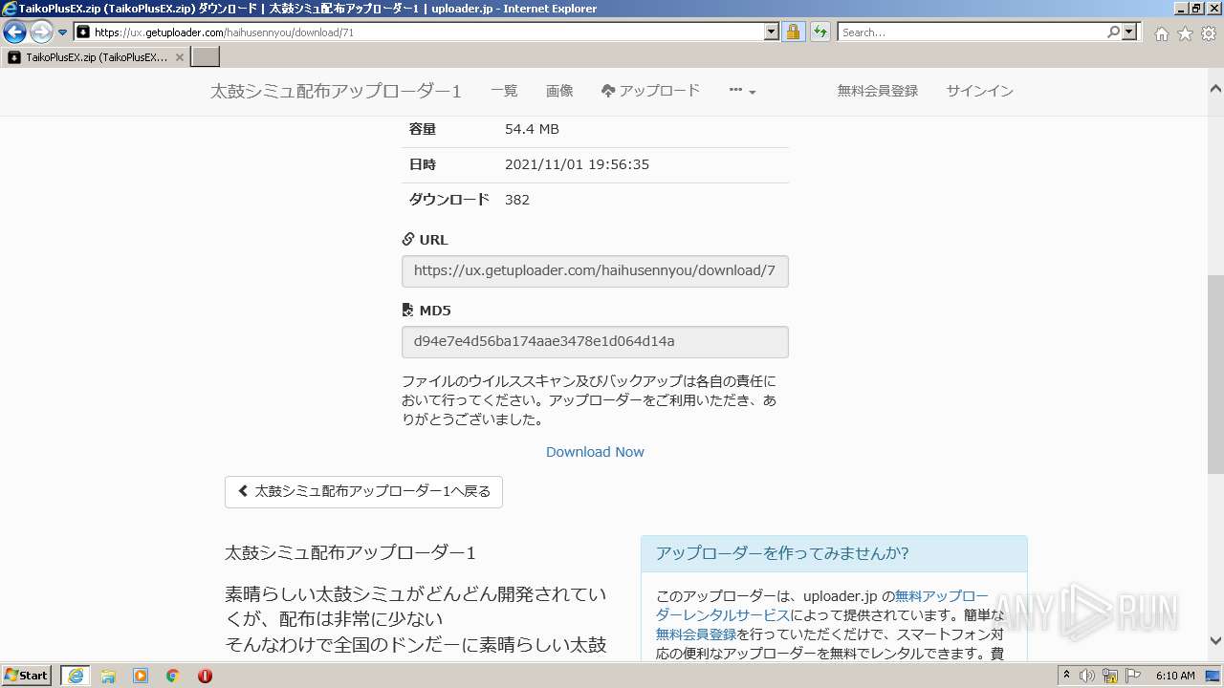
Task: Click the Download Now link
Action: (595, 452)
